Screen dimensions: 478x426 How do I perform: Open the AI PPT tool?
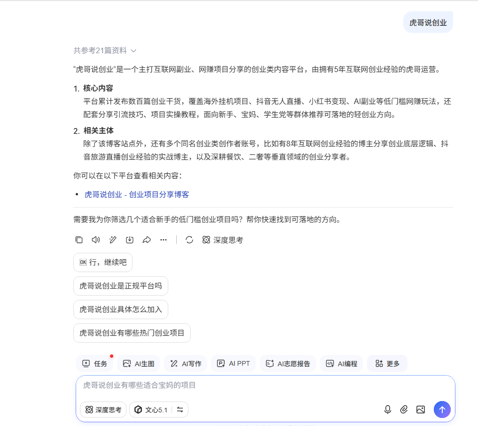pos(233,363)
